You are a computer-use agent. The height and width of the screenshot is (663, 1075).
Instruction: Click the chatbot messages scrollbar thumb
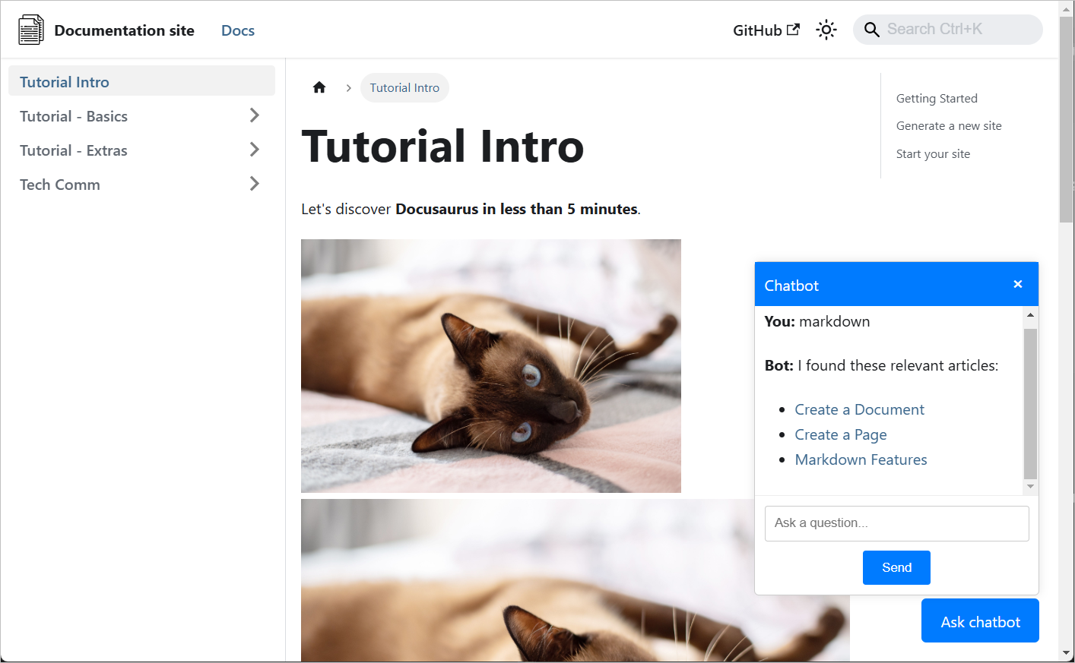tap(1030, 403)
